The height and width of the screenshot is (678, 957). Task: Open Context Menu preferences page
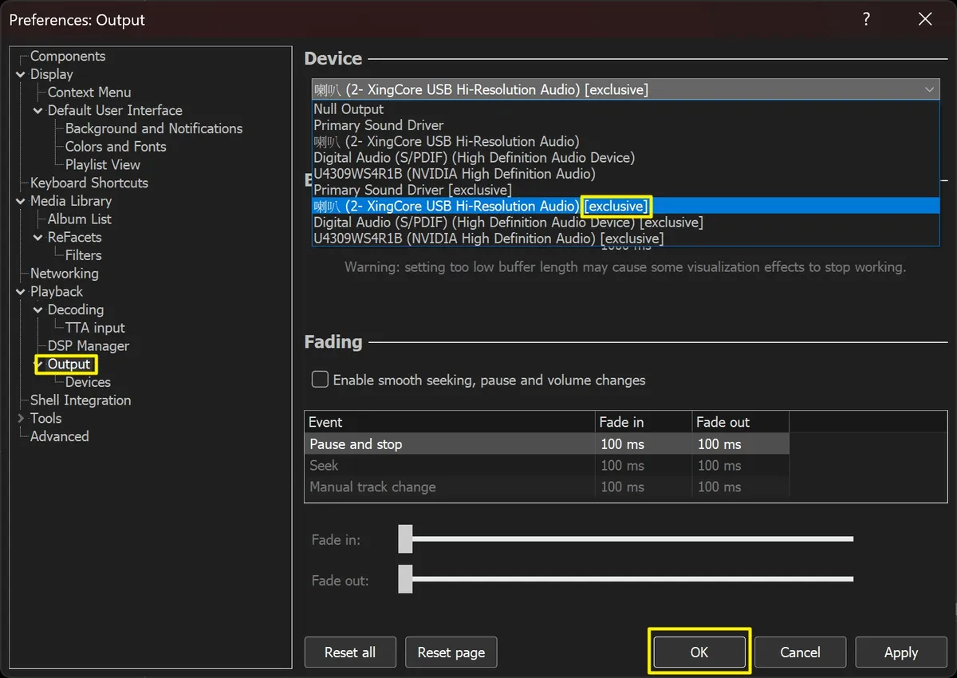[x=89, y=93]
